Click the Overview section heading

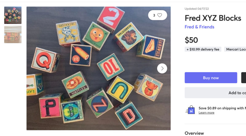pos(194,133)
